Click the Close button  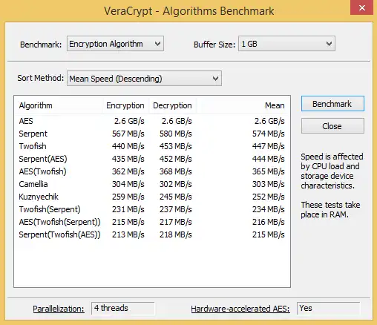click(332, 126)
